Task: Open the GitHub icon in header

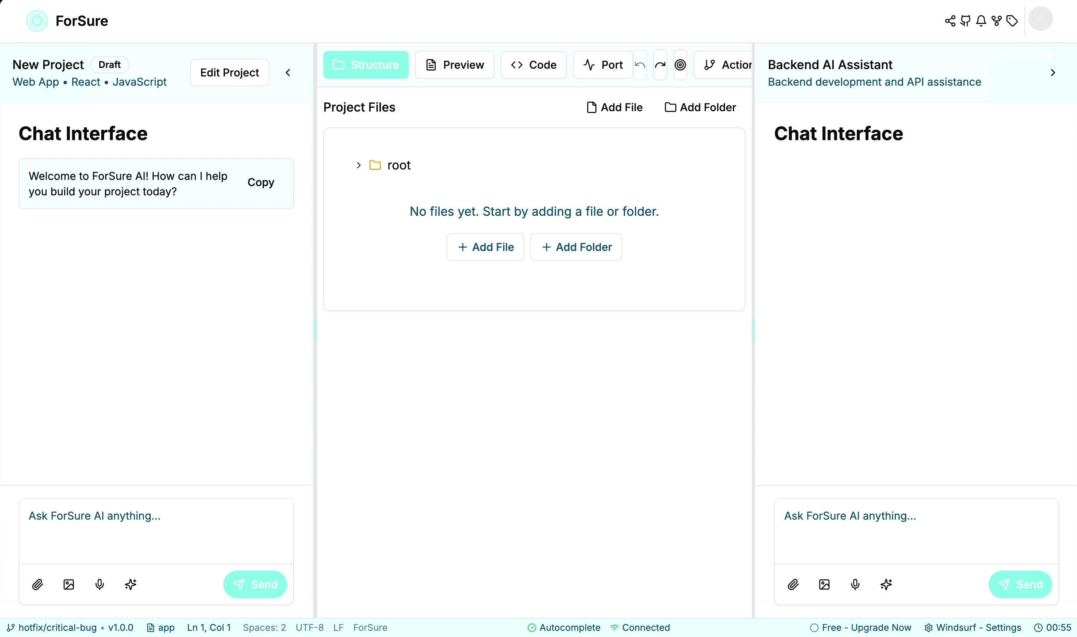Action: 965,21
